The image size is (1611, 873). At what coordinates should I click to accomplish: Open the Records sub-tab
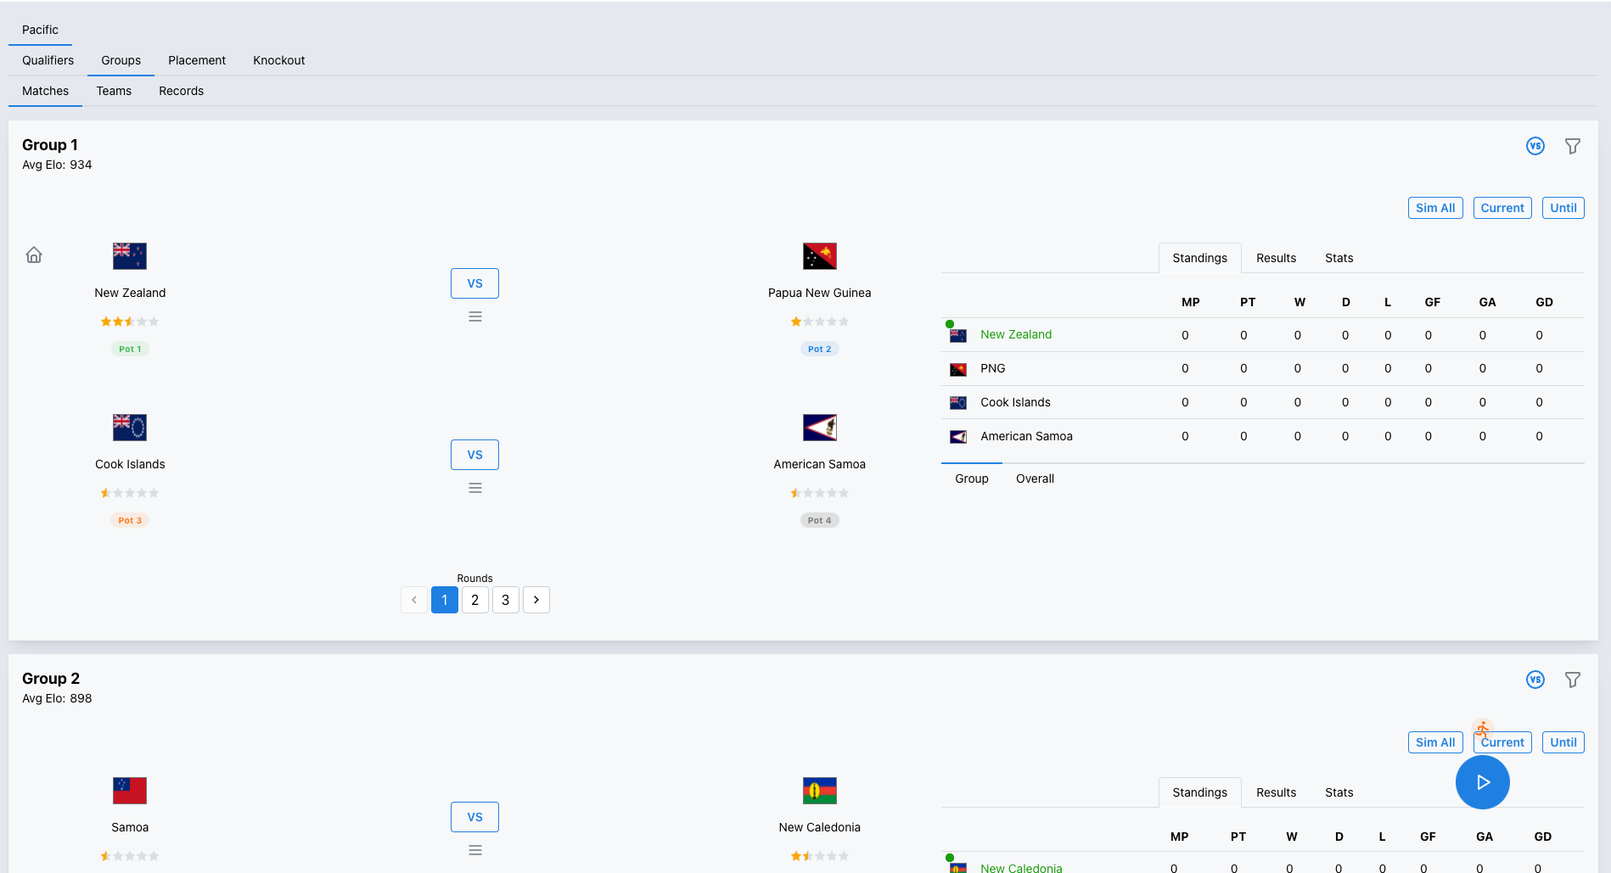[x=181, y=91]
